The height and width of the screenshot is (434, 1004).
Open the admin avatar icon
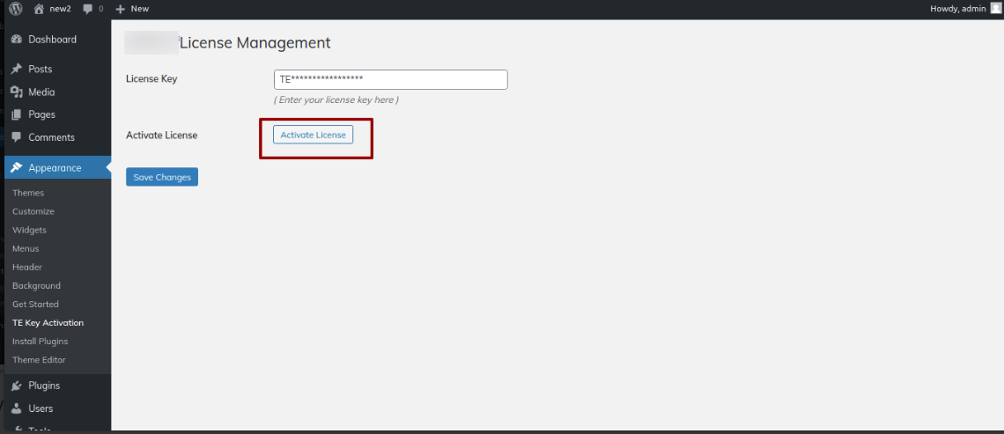(x=994, y=8)
